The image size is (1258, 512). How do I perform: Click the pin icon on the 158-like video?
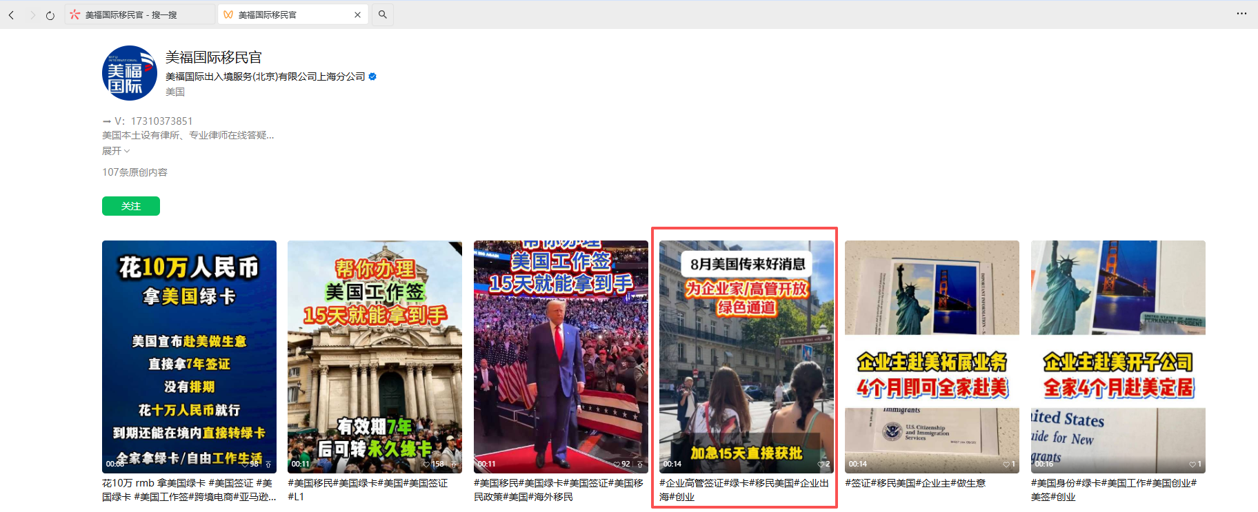tap(453, 464)
